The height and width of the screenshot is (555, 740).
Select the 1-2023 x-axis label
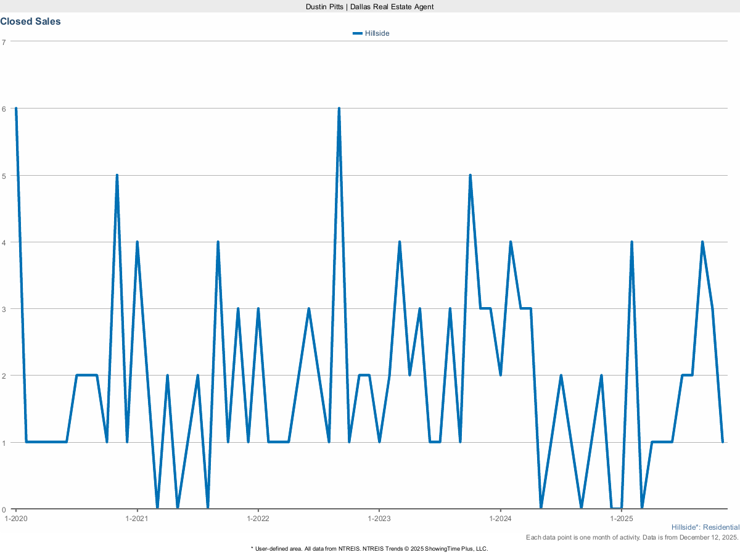click(x=379, y=518)
